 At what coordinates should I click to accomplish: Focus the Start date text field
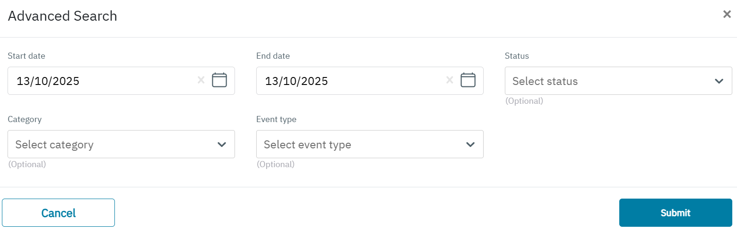tap(94, 81)
